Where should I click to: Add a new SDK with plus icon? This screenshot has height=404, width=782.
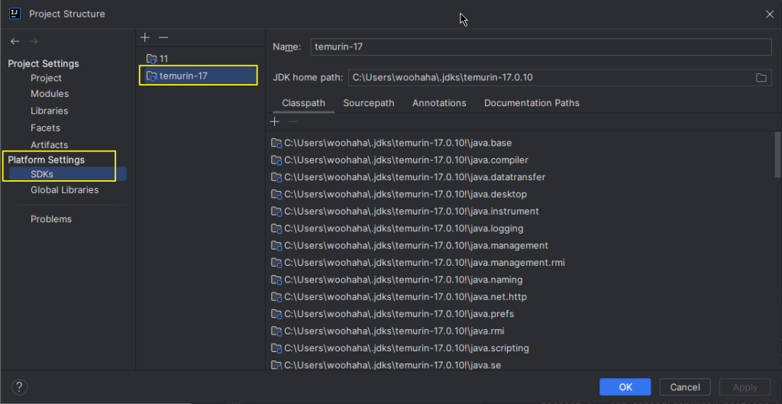coord(145,37)
